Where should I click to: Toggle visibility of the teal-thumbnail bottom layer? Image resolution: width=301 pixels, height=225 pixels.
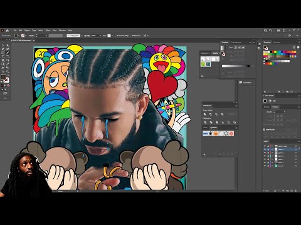(x=265, y=166)
